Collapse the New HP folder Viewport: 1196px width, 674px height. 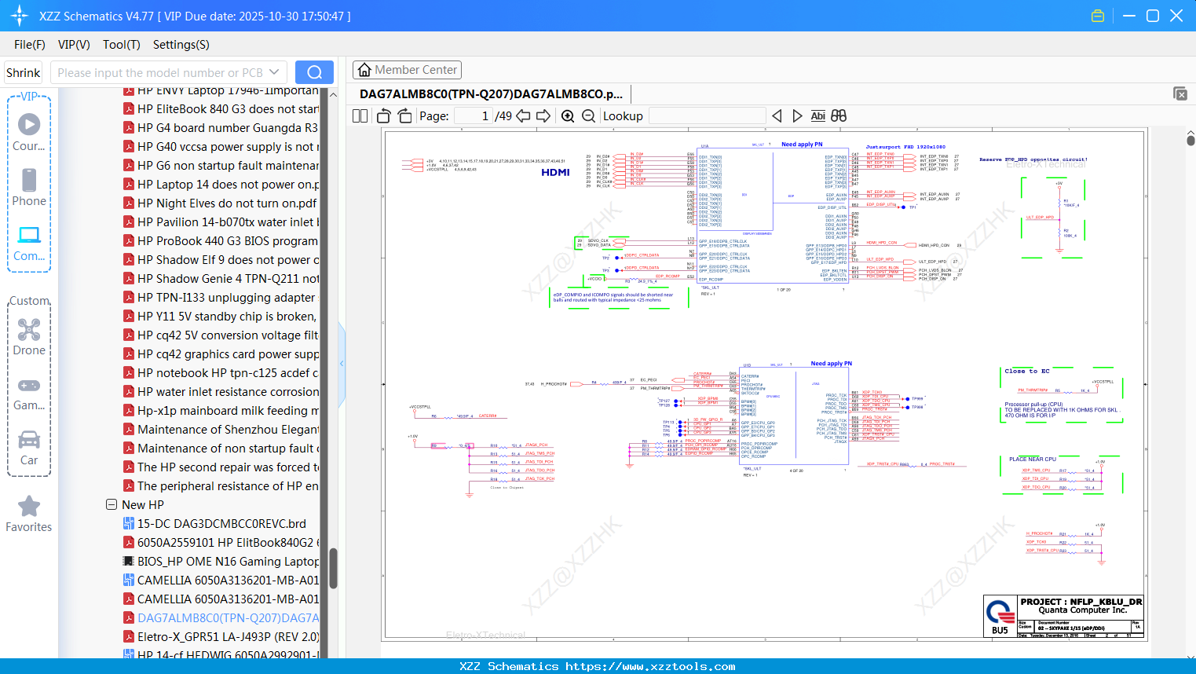112,505
